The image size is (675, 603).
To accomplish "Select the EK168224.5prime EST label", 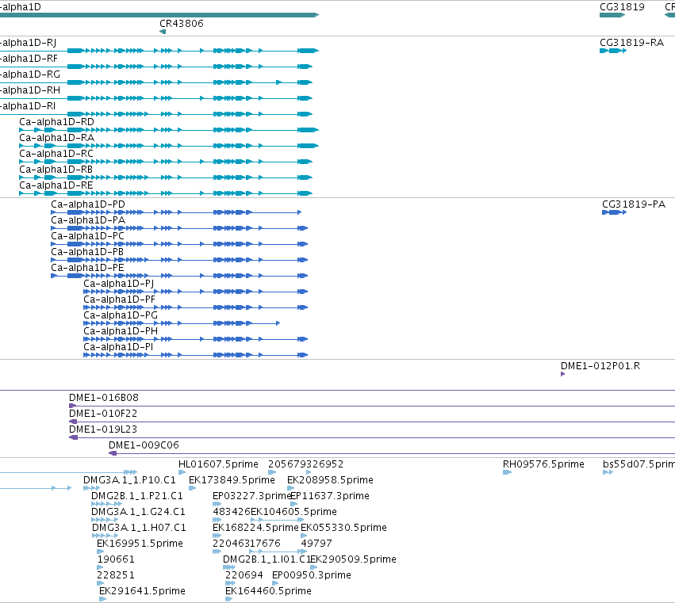I will [x=255, y=529].
